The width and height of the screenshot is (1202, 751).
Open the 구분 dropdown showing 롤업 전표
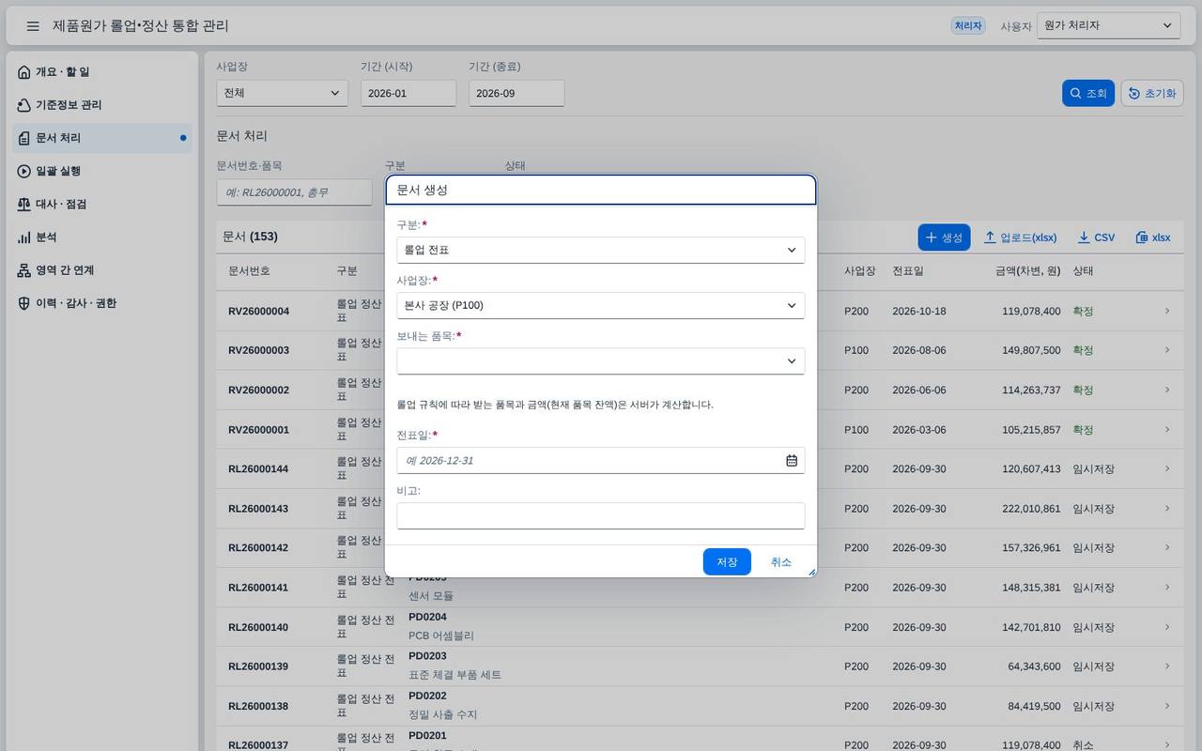click(601, 250)
